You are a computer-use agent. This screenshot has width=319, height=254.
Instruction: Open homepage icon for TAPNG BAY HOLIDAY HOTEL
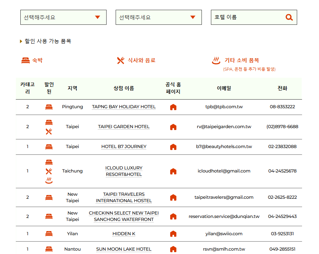(173, 106)
